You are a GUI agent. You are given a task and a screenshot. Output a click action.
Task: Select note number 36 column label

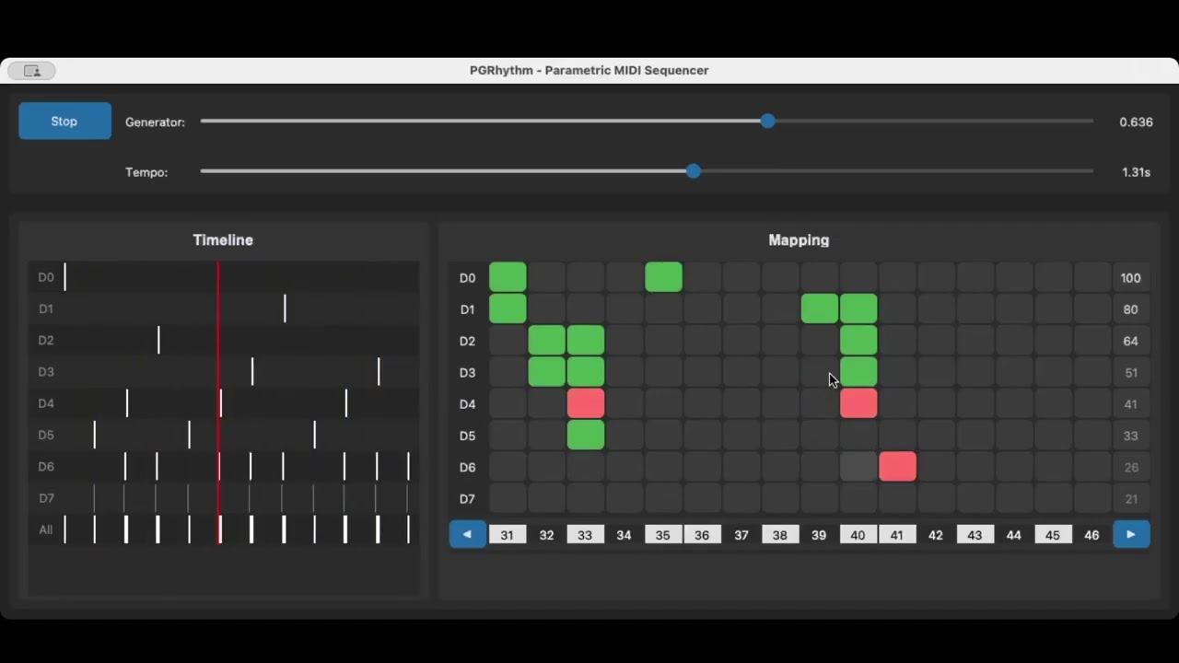703,535
